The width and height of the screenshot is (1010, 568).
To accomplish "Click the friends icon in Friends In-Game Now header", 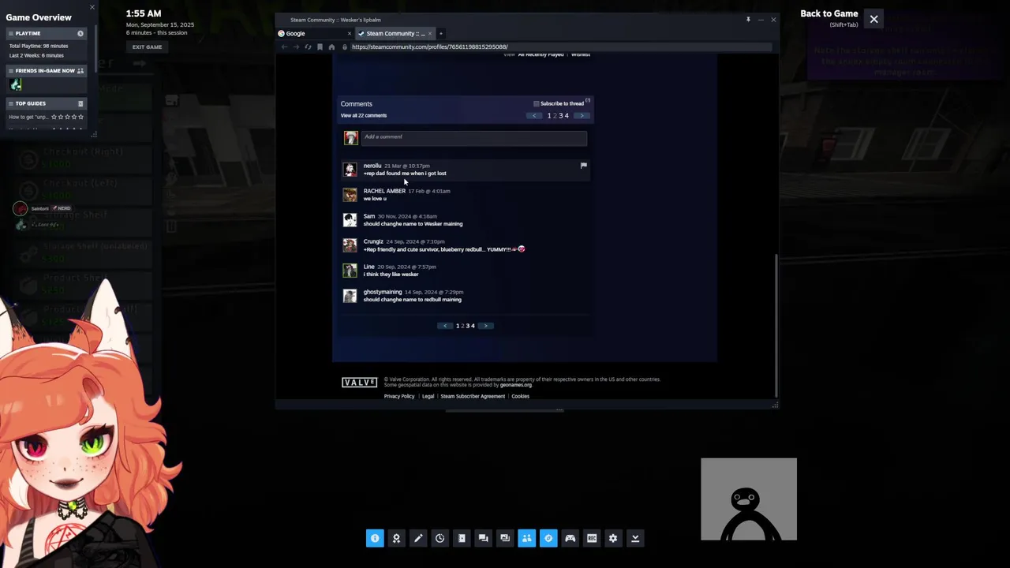I will tap(80, 71).
